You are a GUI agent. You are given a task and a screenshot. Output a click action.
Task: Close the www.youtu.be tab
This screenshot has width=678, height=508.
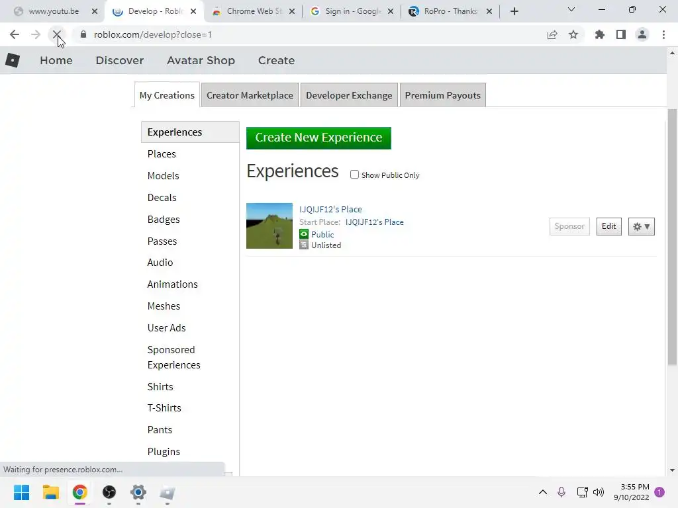[x=95, y=11]
